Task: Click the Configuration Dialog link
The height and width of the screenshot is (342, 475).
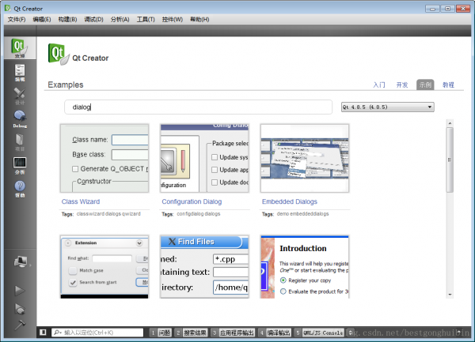Action: [x=192, y=201]
